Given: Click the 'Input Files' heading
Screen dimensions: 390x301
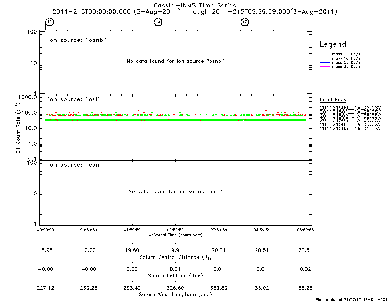Looking at the screenshot, I should pos(333,100).
